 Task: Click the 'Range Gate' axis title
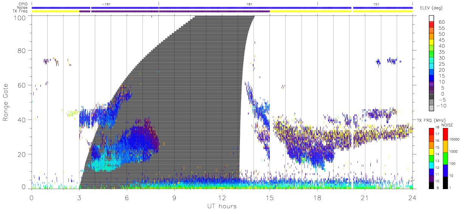pos(6,103)
